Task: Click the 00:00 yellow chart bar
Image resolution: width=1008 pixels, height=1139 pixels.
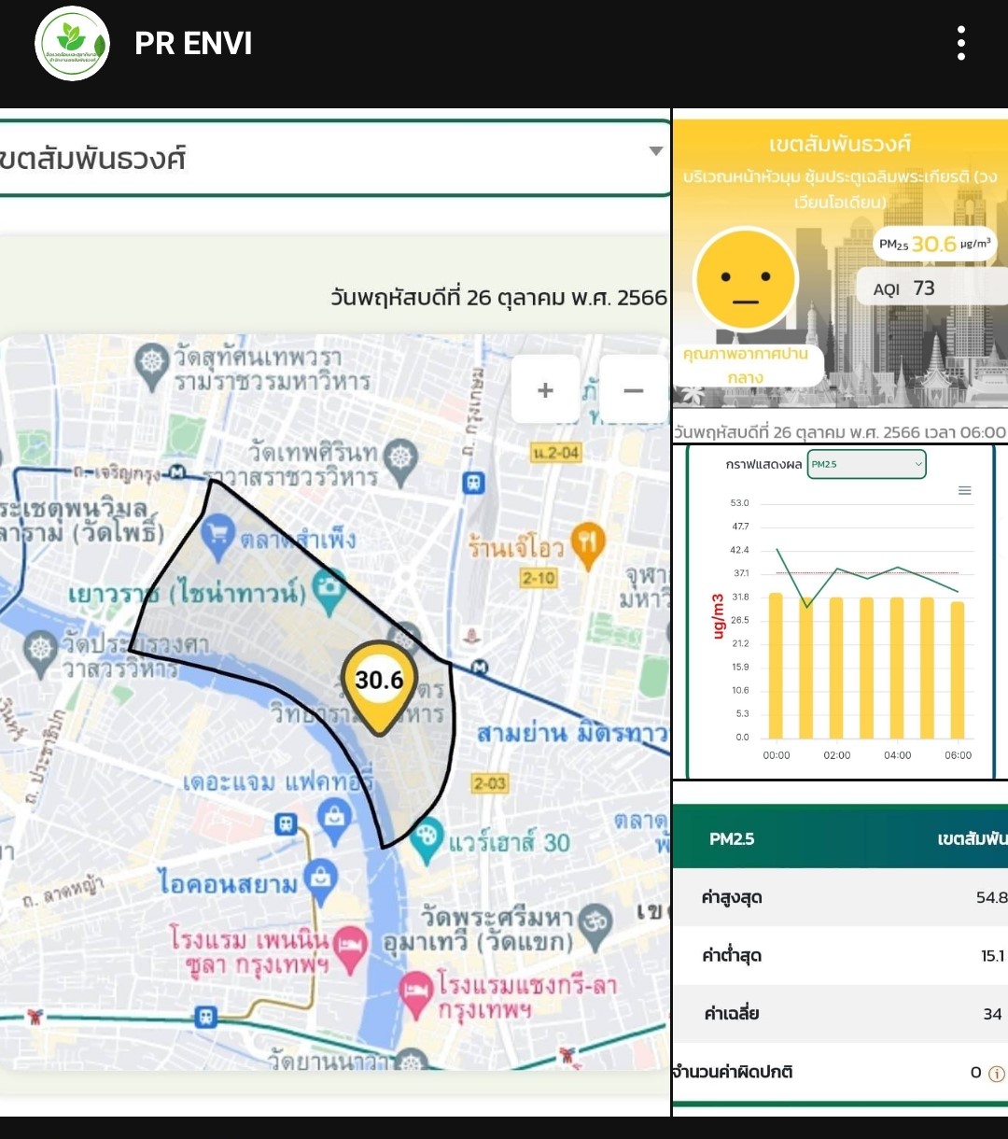Action: tap(776, 666)
